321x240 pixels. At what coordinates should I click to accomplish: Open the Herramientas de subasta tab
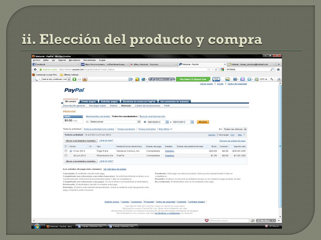click(175, 101)
